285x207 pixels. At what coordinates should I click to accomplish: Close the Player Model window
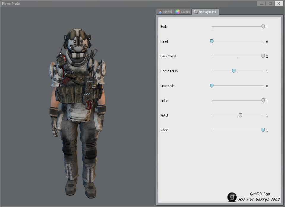[x=279, y=4]
